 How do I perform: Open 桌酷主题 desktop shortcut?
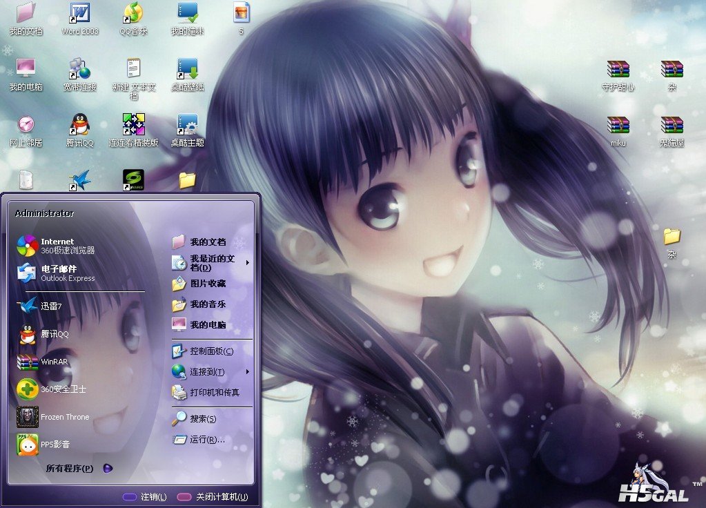pos(187,125)
